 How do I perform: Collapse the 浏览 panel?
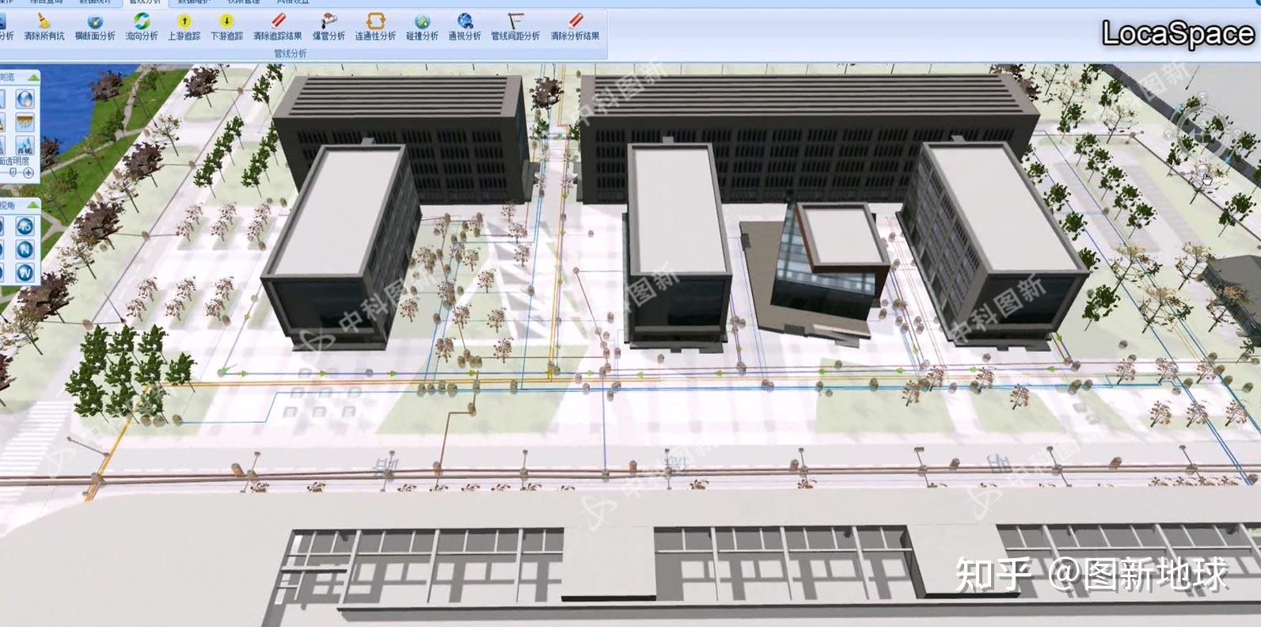click(x=32, y=78)
